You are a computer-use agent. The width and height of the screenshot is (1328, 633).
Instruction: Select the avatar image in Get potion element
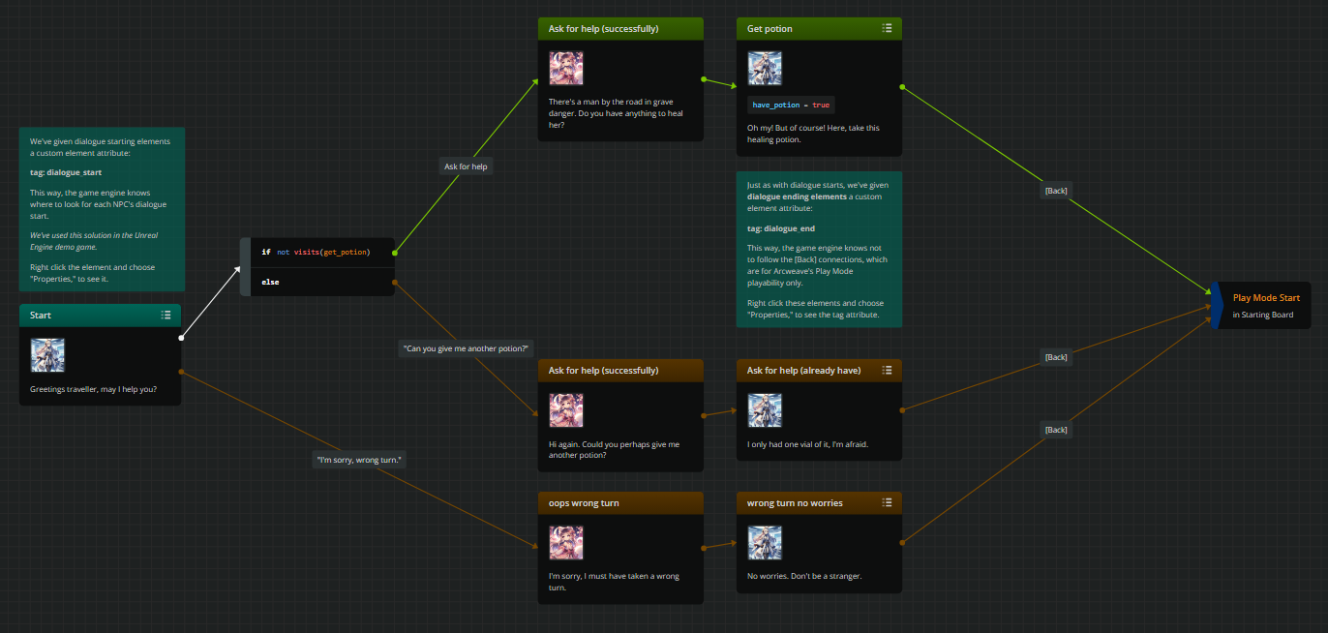[x=765, y=69]
